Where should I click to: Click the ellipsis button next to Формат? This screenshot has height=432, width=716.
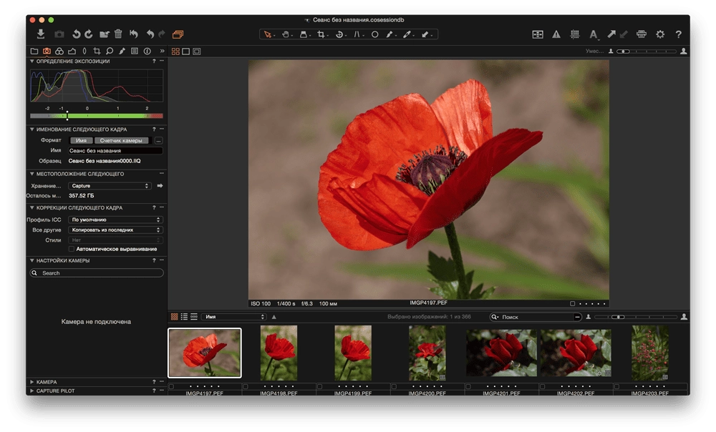(x=158, y=140)
